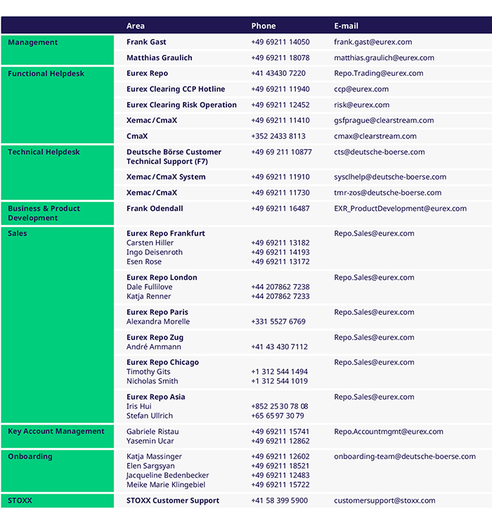The image size is (492, 523).
Task: Select Repo.Accountmgmt@eurex.com email link
Action: pyautogui.click(x=388, y=432)
